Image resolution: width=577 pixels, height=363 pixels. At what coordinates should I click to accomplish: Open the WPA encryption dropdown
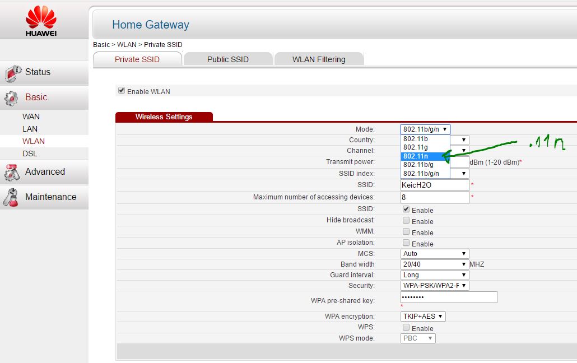pos(423,317)
